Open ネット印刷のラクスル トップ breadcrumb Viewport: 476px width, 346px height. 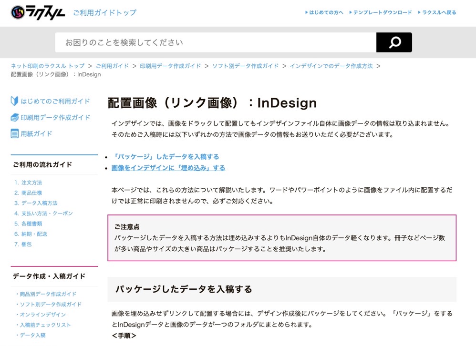click(48, 66)
